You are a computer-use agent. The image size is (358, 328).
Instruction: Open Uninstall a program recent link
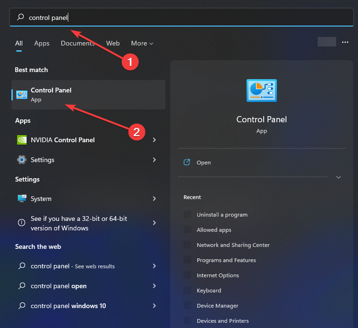pyautogui.click(x=222, y=215)
